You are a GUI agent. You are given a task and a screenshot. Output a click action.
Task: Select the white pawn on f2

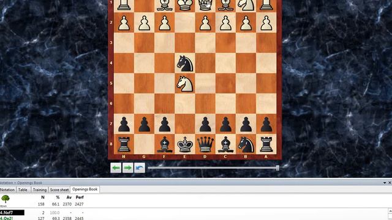165,23
